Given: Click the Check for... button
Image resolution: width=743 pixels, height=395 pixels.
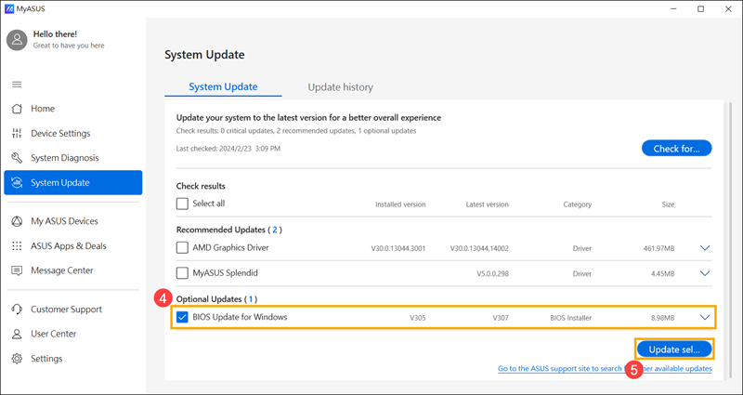Looking at the screenshot, I should tap(677, 149).
